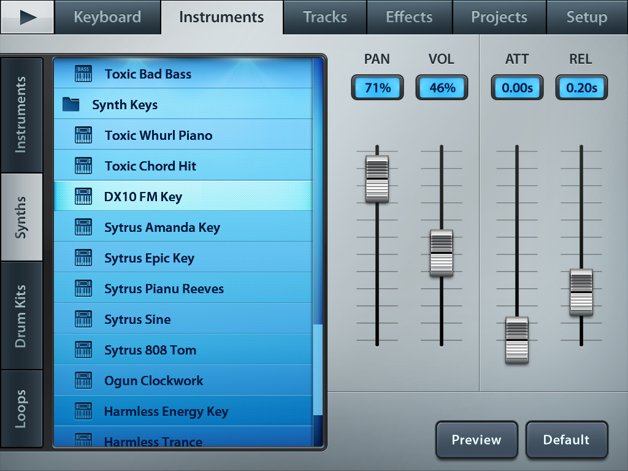Choose Toxic Whurl Piano from the list
The width and height of the screenshot is (628, 471).
coord(183,135)
